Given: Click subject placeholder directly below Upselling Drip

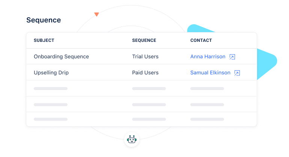Looking at the screenshot, I should point(51,89).
